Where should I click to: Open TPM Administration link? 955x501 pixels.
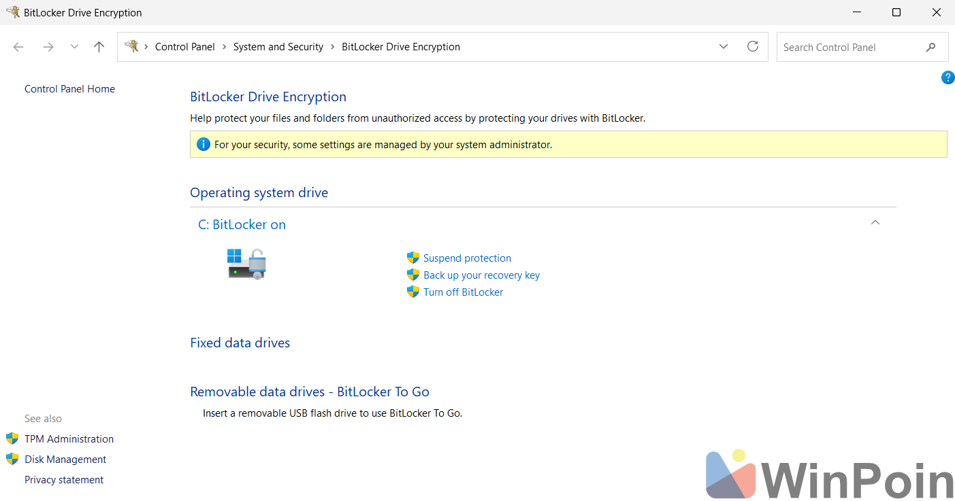(69, 439)
